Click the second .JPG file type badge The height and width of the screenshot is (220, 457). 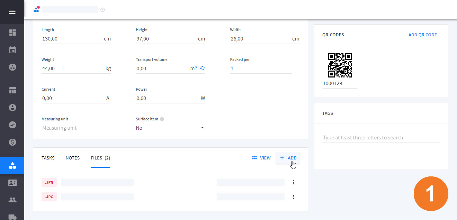pos(49,197)
